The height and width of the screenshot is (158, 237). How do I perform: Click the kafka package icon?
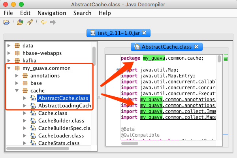tap(17, 61)
